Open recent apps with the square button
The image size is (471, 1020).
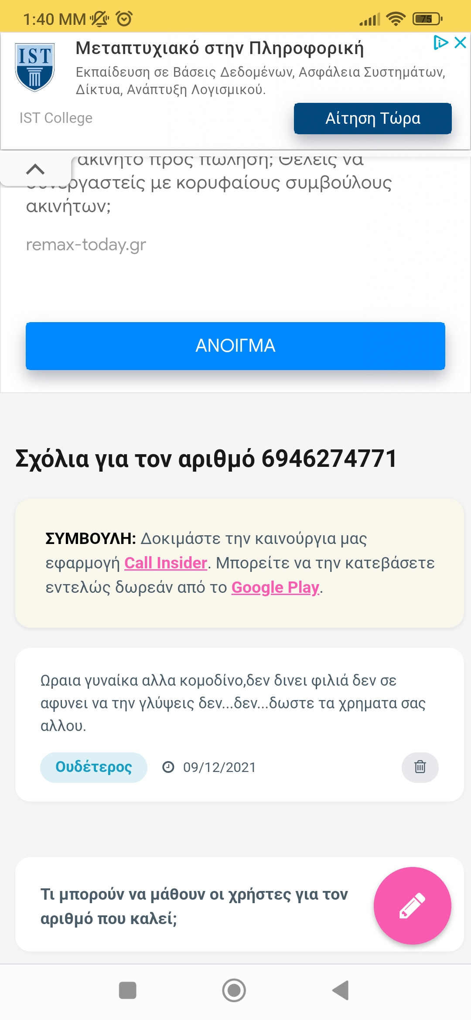(x=127, y=990)
